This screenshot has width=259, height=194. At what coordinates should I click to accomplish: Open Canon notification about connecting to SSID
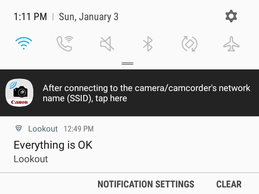pos(146,93)
